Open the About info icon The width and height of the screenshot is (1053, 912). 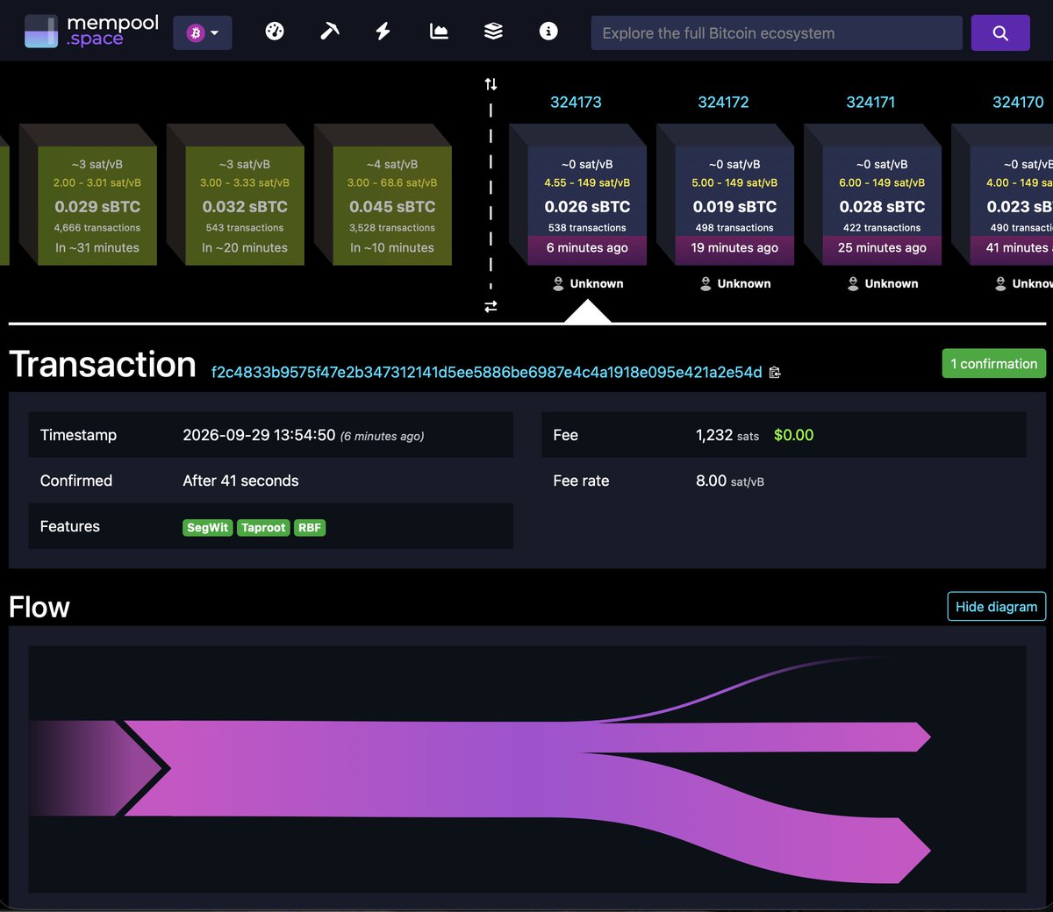pyautogui.click(x=548, y=32)
